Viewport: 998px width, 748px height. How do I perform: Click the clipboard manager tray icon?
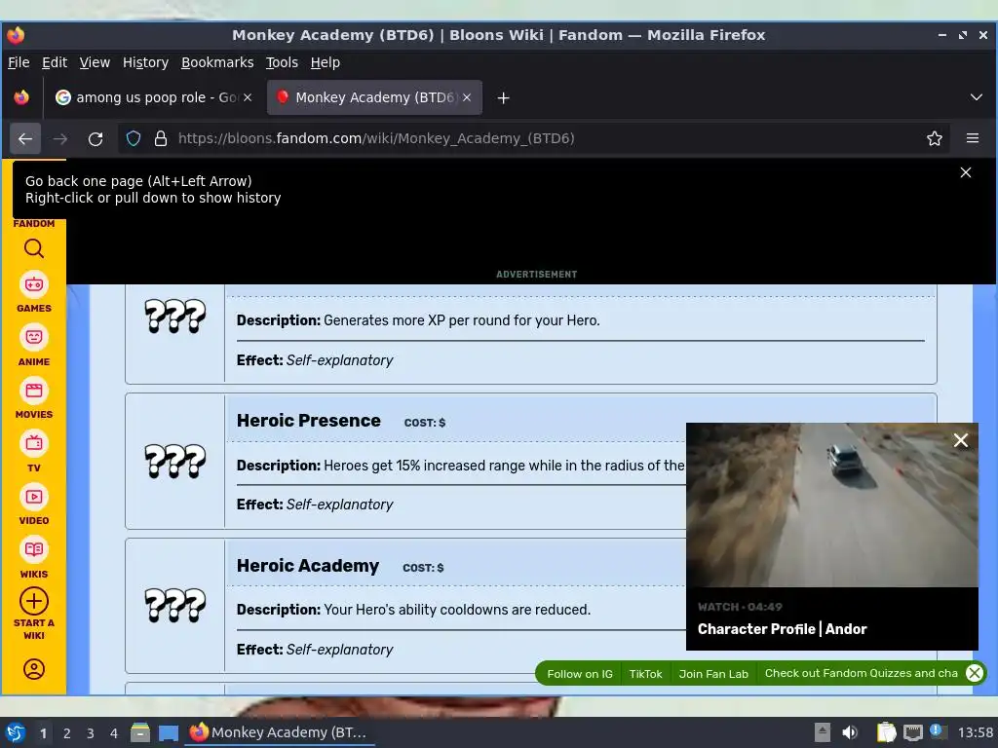pyautogui.click(x=885, y=732)
